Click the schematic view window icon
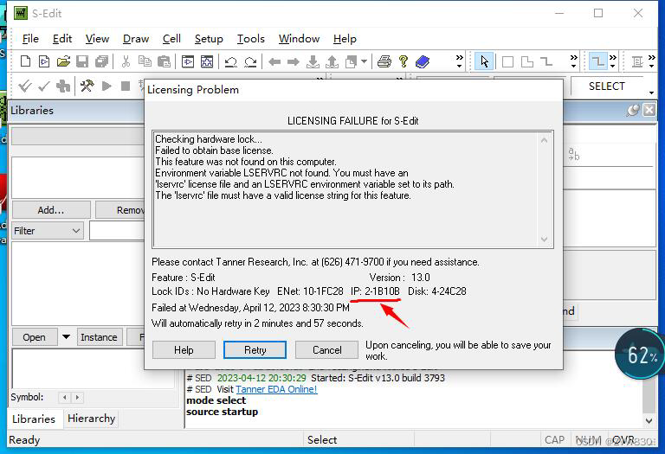The height and width of the screenshot is (454, 665). coord(207,61)
